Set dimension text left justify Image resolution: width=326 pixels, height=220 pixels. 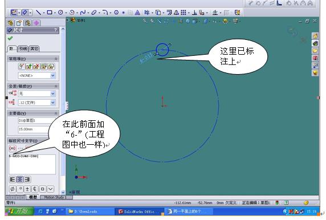click(x=13, y=180)
